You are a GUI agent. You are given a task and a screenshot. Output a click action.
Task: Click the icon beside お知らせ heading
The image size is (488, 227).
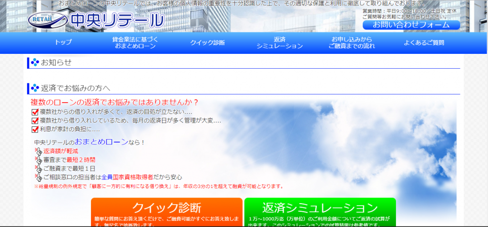35,62
